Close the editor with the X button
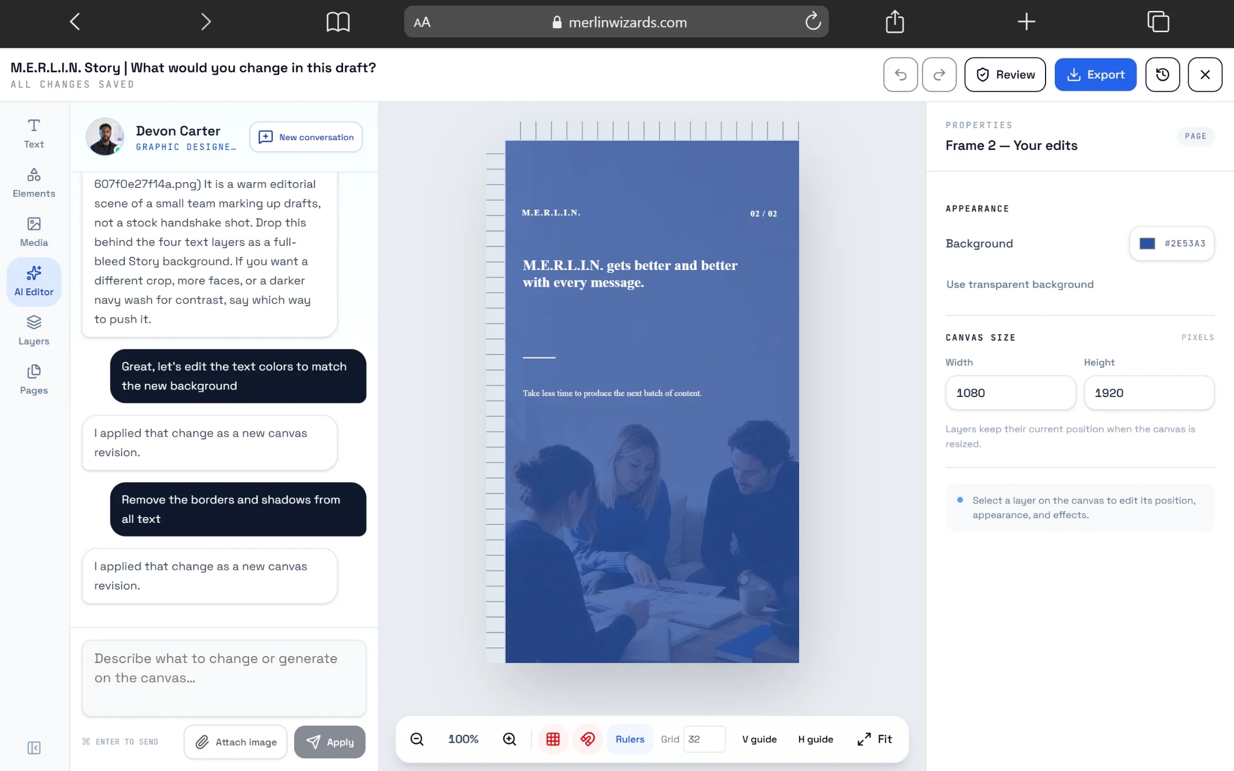 1205,75
